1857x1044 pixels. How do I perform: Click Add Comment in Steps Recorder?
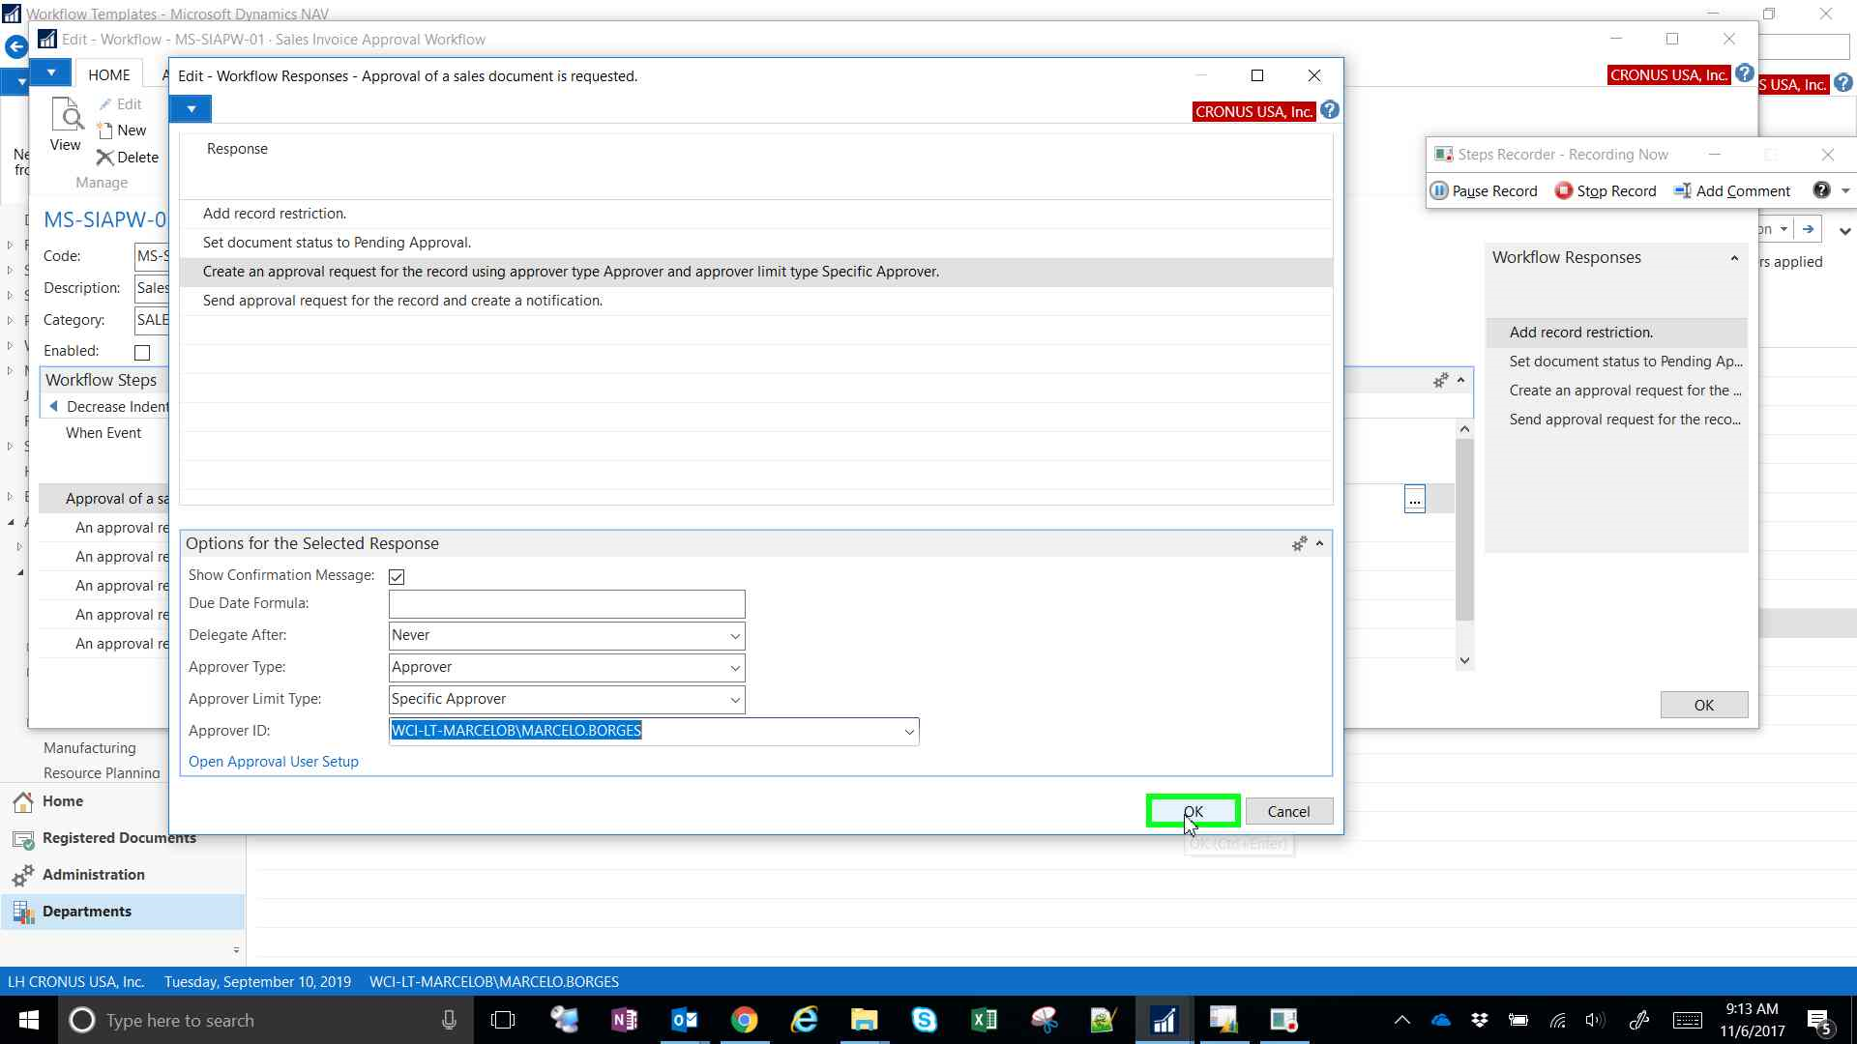[1732, 190]
